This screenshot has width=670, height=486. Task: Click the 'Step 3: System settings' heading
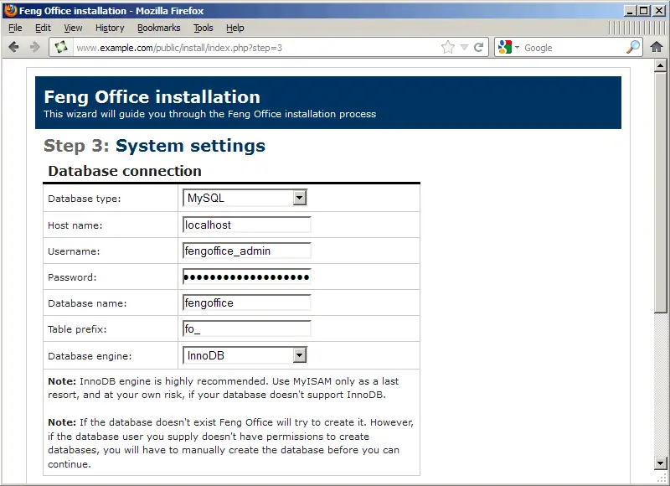click(154, 146)
